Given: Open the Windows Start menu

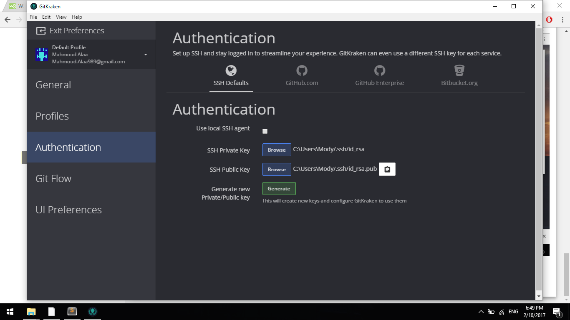Looking at the screenshot, I should point(10,312).
